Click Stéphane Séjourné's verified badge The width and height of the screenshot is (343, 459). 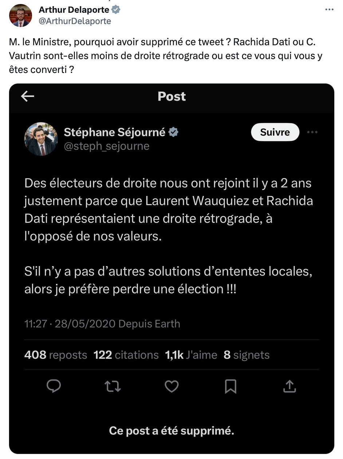point(174,132)
